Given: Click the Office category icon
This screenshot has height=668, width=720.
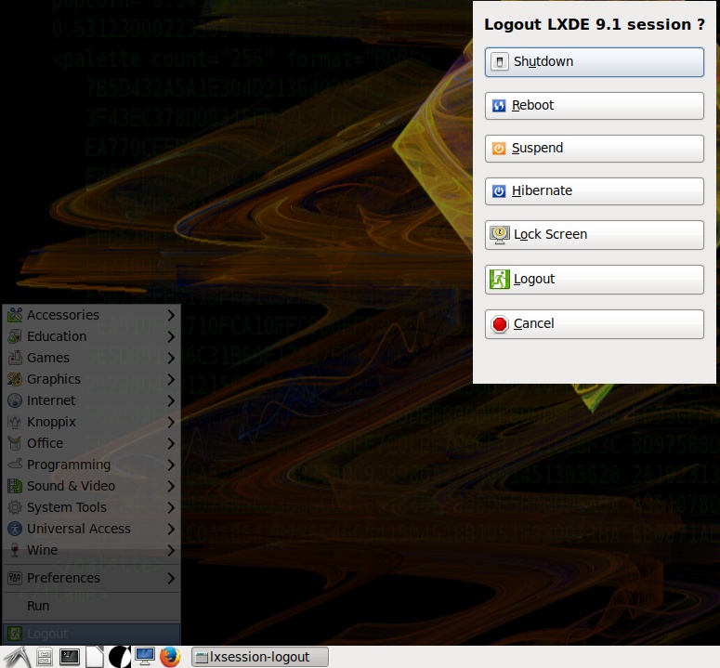Looking at the screenshot, I should click(15, 443).
